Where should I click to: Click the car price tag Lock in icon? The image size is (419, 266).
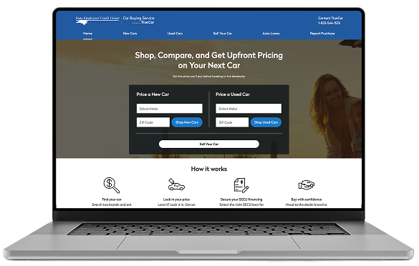tap(176, 184)
